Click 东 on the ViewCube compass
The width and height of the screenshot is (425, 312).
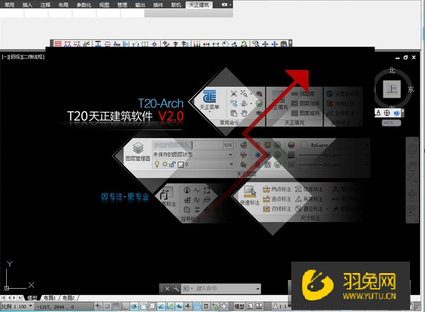pyautogui.click(x=411, y=89)
